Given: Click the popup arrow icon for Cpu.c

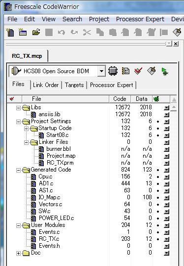Looking at the screenshot, I should pos(167,177).
